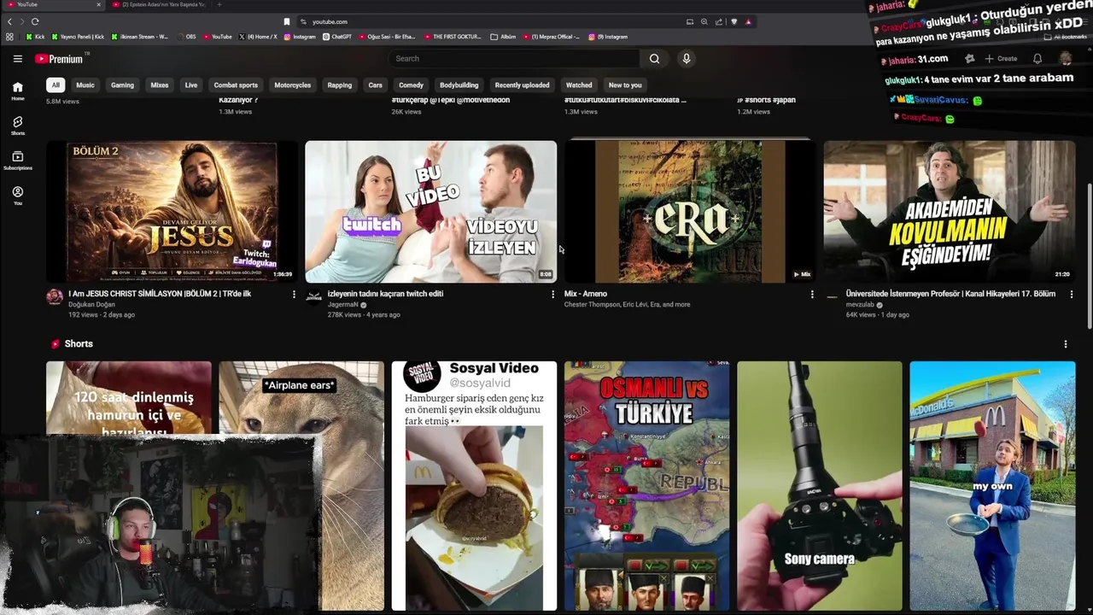This screenshot has width=1093, height=615.
Task: Select the Music filter chip
Action: [x=85, y=85]
